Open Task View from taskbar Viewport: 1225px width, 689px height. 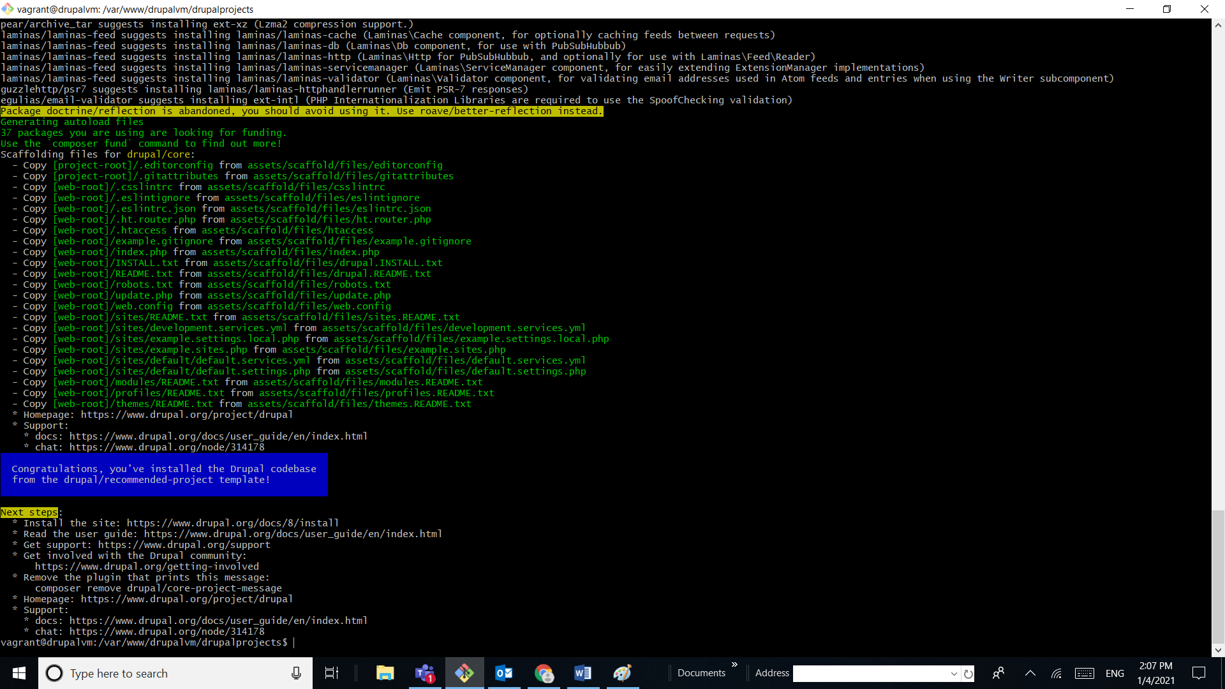[x=332, y=673]
